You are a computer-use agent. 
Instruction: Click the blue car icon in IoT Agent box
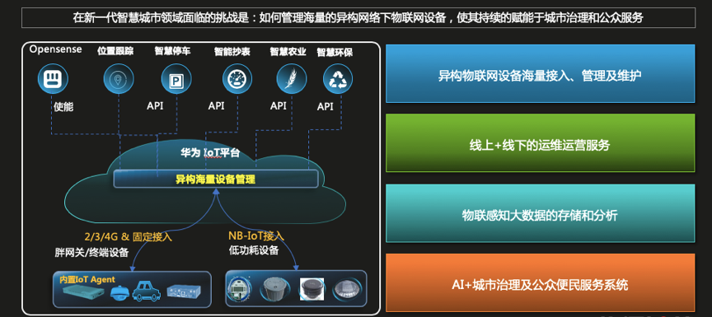148,291
